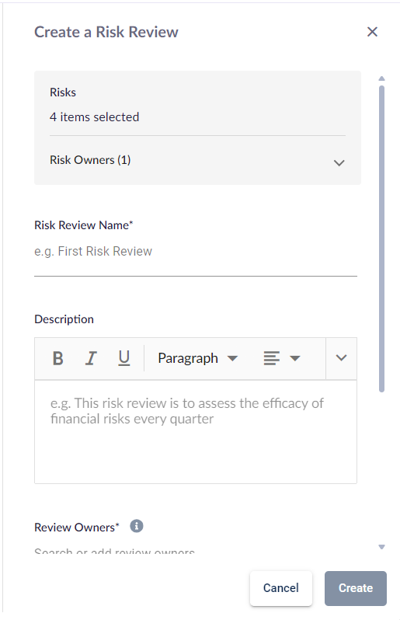
Task: Apply underline formatting in Description toolbar
Action: coord(124,359)
